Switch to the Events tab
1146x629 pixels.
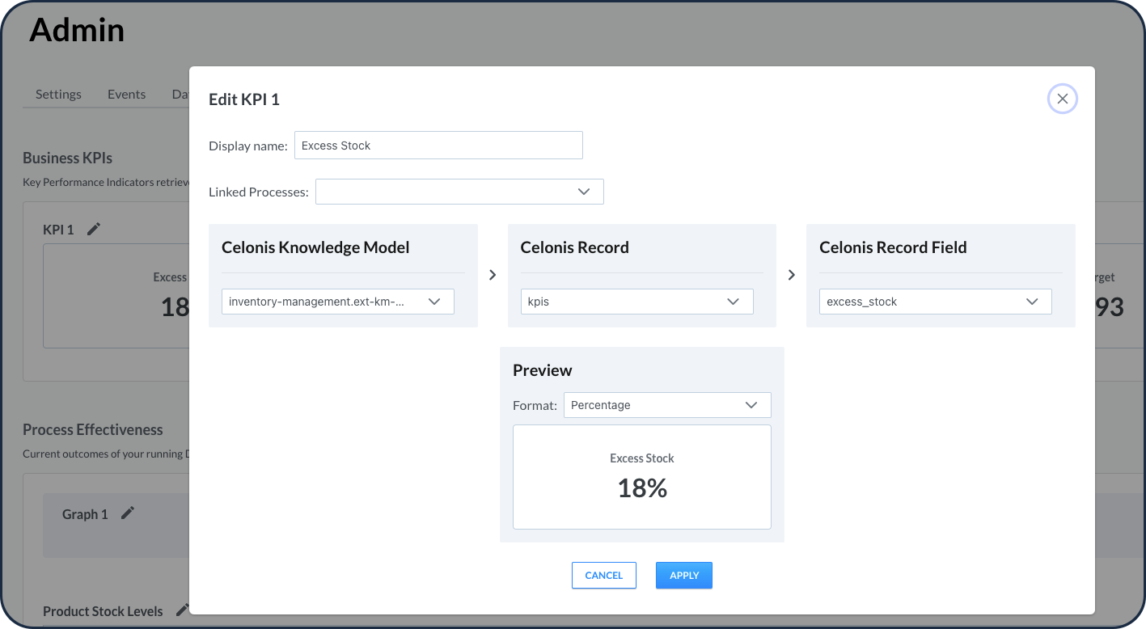click(127, 94)
